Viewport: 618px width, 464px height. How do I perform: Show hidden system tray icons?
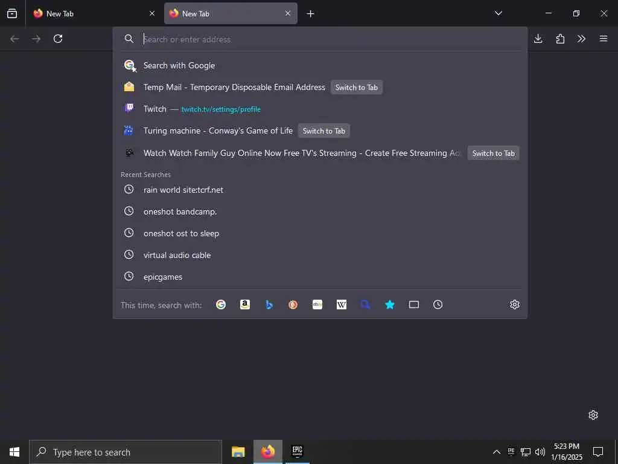pos(497,452)
